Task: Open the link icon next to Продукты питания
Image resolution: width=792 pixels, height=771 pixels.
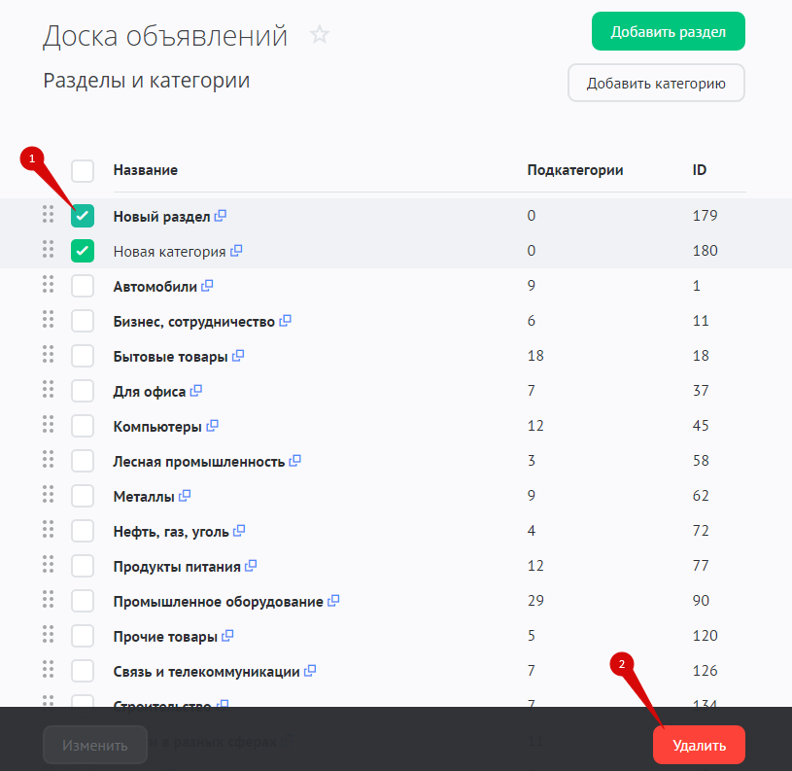Action: pos(250,566)
